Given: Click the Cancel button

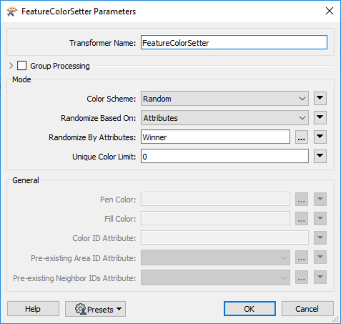Looking at the screenshot, I should click(x=307, y=309).
